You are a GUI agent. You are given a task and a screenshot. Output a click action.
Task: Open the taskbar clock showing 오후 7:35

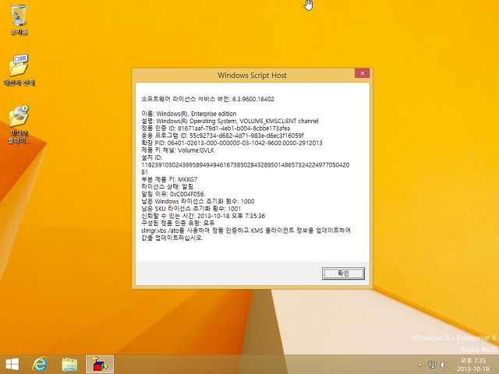pos(473,365)
